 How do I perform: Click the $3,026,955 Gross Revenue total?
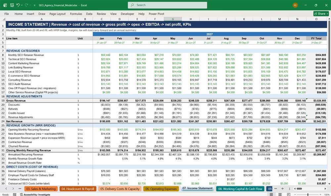point(320,101)
